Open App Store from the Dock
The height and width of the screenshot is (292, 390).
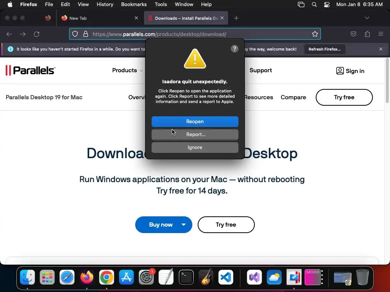click(x=126, y=277)
